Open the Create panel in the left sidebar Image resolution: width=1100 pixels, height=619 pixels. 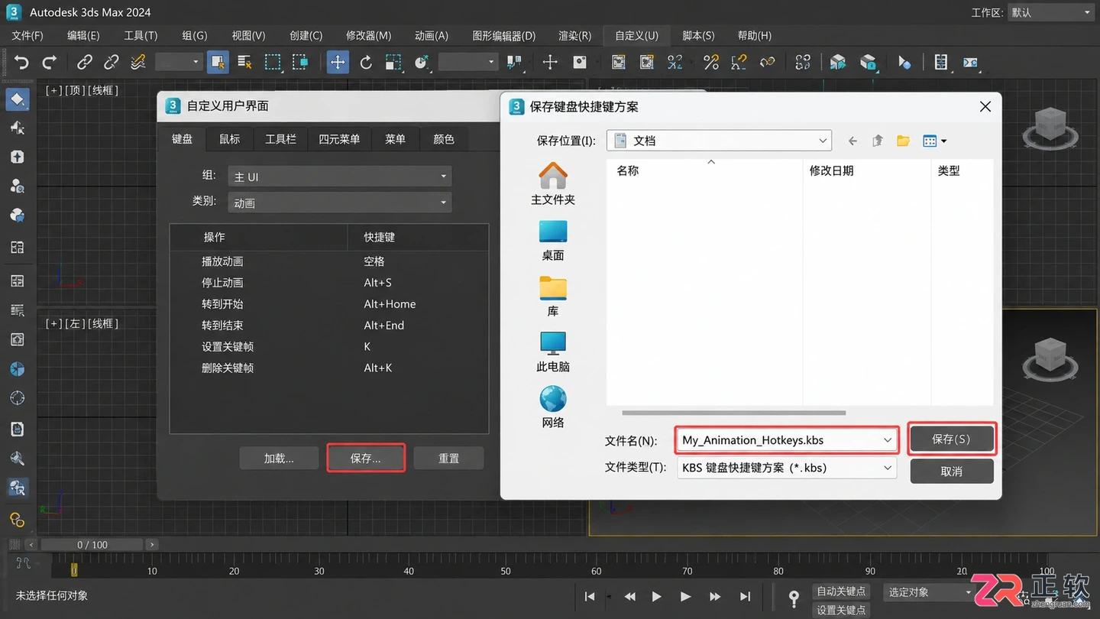click(x=17, y=99)
